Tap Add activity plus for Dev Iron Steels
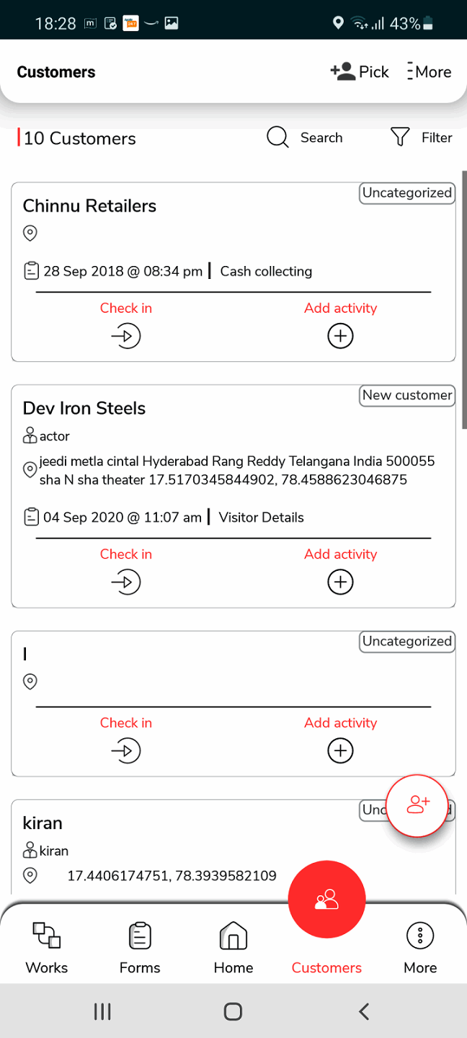 (x=340, y=582)
